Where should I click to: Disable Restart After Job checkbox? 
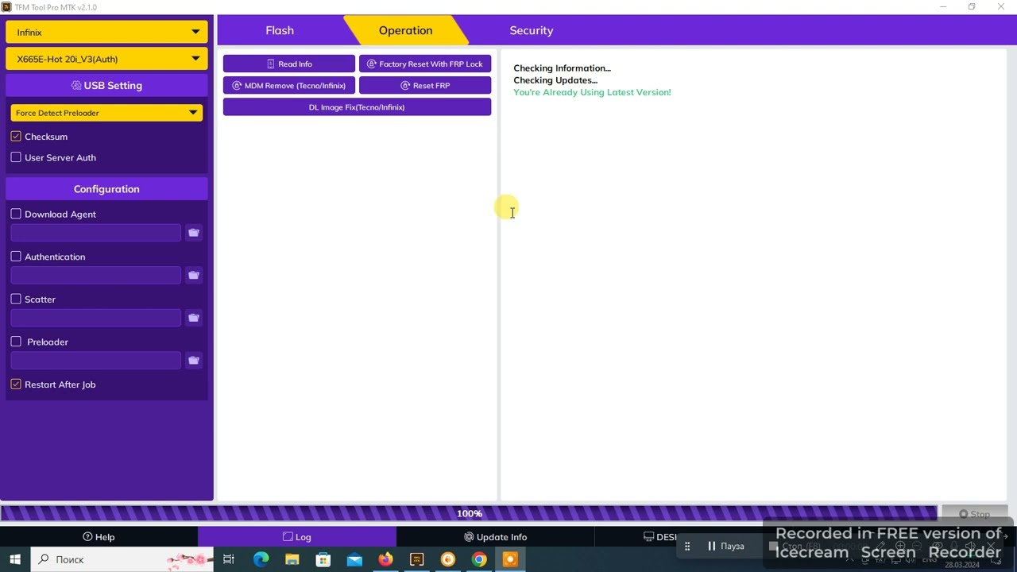(x=16, y=385)
